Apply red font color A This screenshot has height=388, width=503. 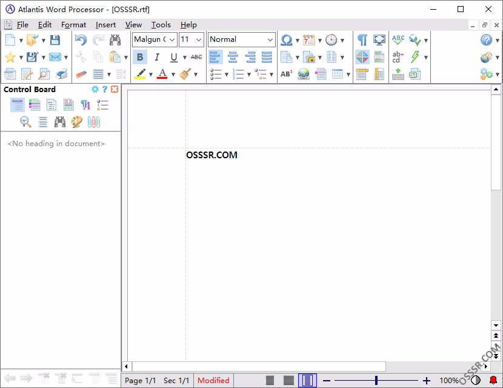(162, 74)
